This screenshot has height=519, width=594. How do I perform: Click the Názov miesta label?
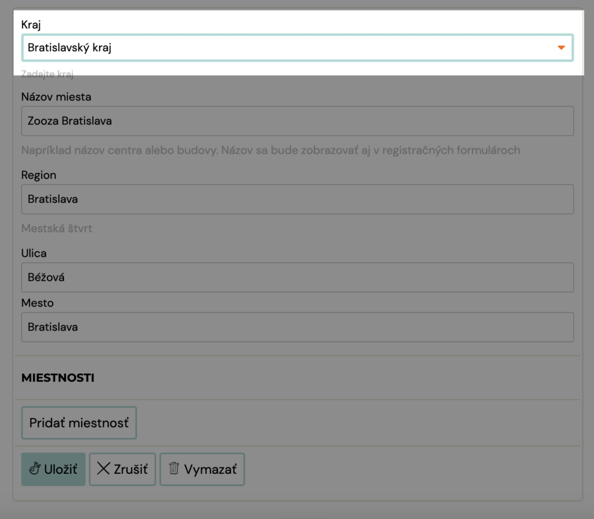[x=56, y=97]
